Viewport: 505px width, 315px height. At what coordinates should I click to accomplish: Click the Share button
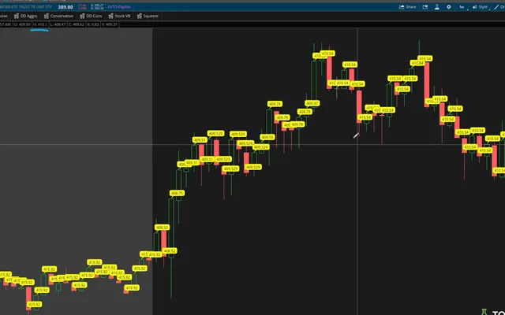[x=408, y=7]
